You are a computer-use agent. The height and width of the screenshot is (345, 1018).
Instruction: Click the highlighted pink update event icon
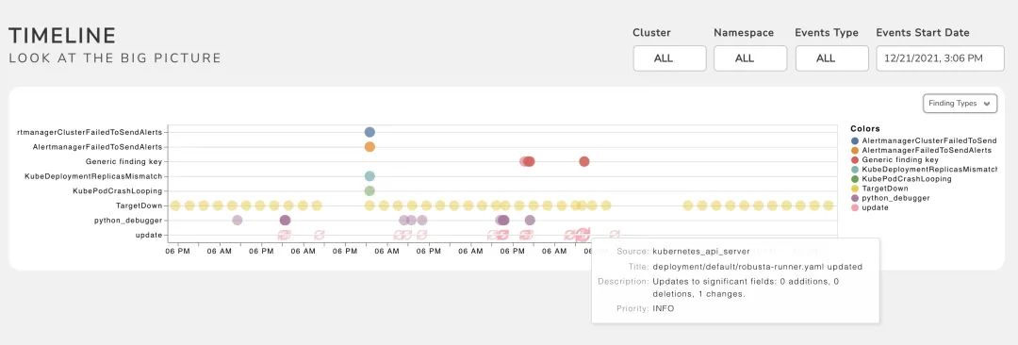point(583,234)
